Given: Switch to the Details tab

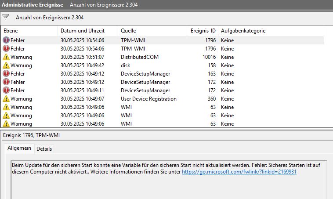Looking at the screenshot, I should point(44,149).
